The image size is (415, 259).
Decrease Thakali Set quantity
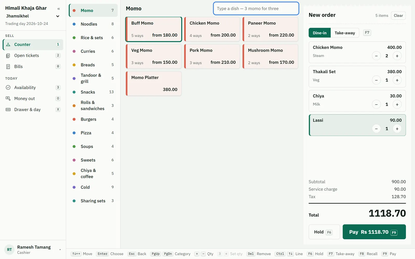[376, 80]
